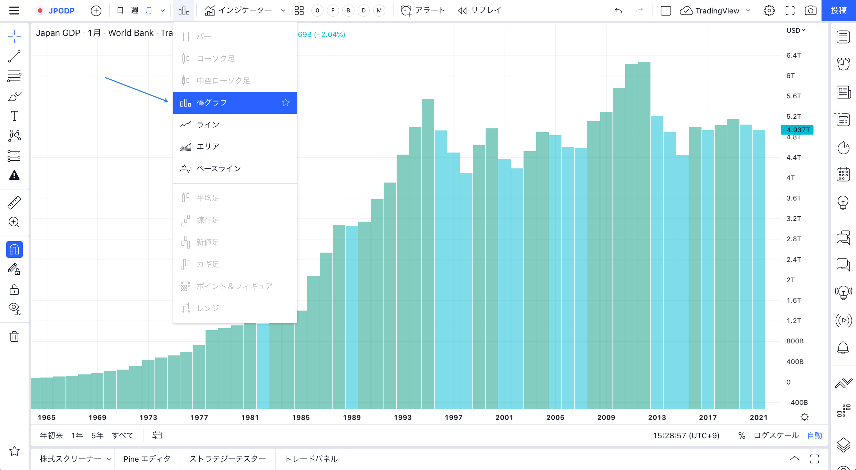Select the text annotation tool
The height and width of the screenshot is (470, 856).
[x=14, y=116]
